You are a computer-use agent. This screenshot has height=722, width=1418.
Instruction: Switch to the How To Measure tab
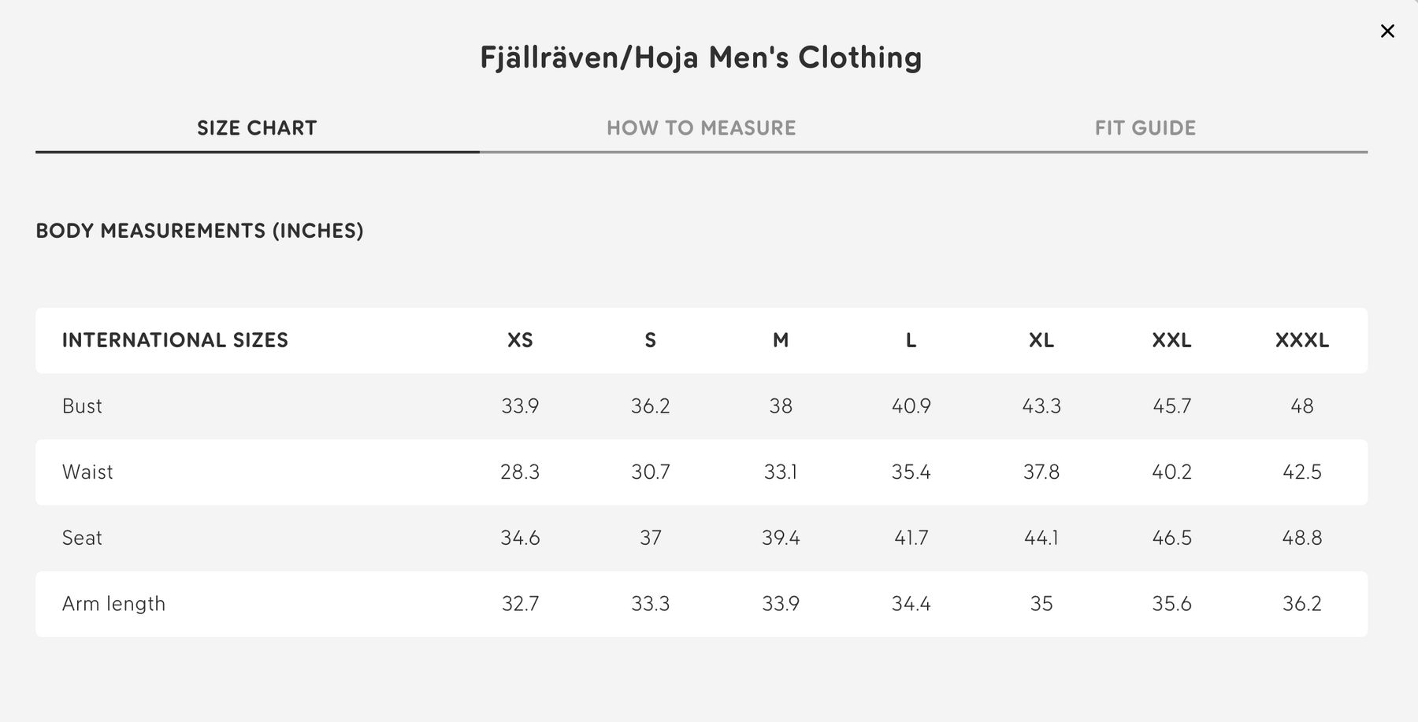point(701,128)
